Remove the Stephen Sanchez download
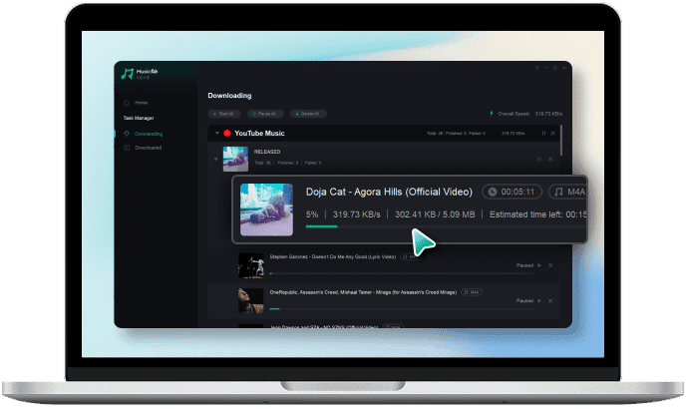 coord(550,265)
